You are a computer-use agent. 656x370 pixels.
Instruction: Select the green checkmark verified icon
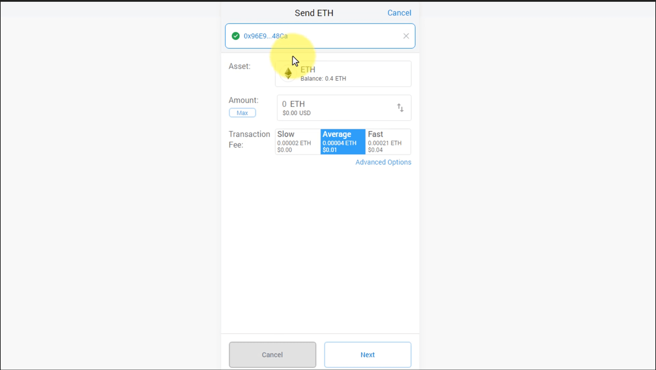point(235,36)
